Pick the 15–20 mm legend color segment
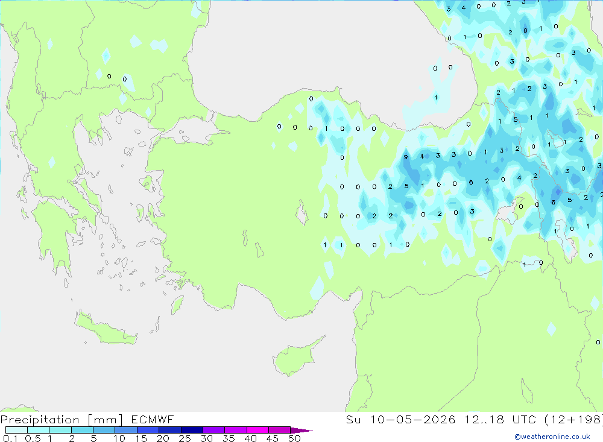This screenshot has height=442, width=603. point(148,430)
